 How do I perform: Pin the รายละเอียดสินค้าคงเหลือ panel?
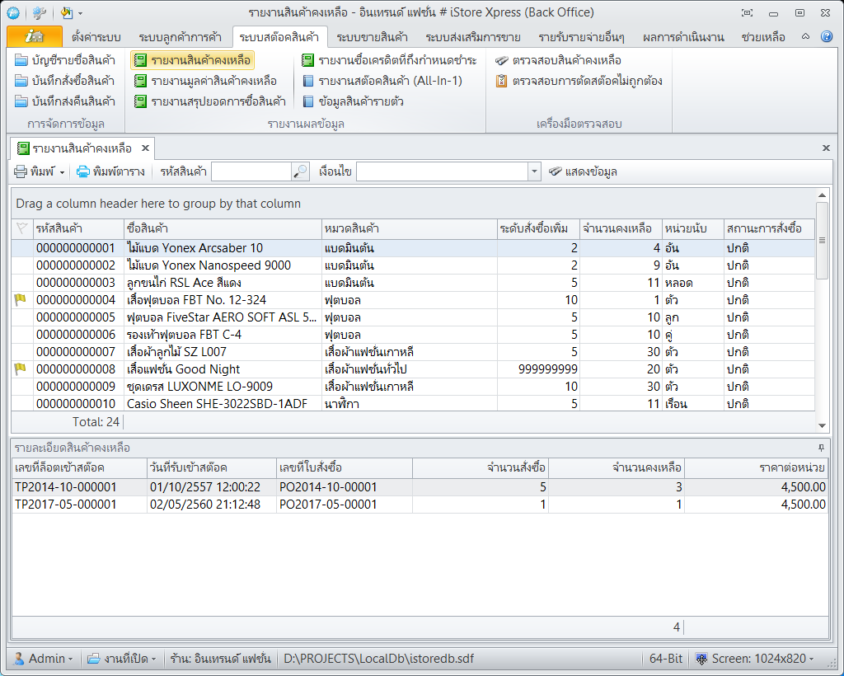point(821,448)
